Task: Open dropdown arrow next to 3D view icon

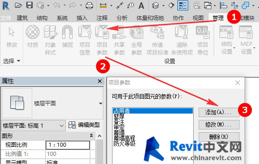Action: click(163, 5)
